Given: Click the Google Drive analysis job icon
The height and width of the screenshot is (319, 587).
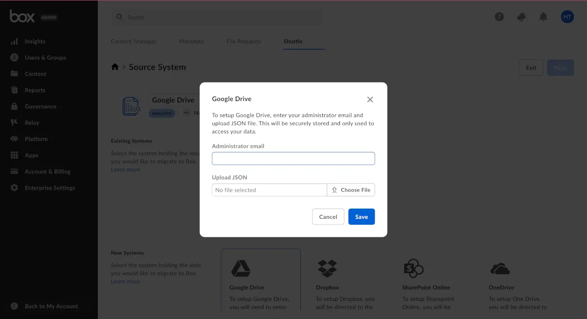Looking at the screenshot, I should tap(131, 106).
